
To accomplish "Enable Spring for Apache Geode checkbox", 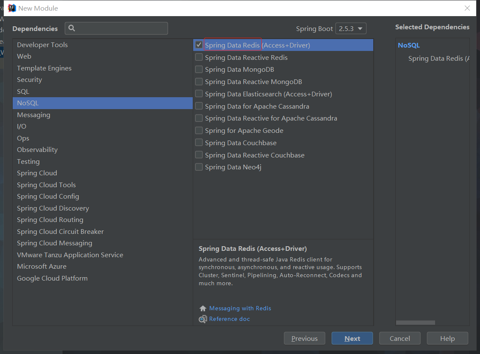I will tap(199, 130).
